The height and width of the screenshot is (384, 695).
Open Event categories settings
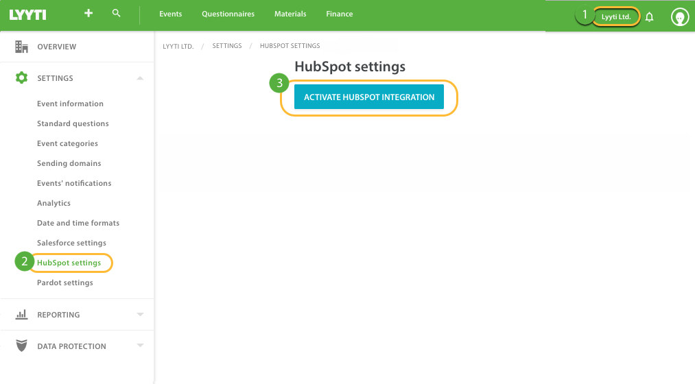tap(67, 143)
